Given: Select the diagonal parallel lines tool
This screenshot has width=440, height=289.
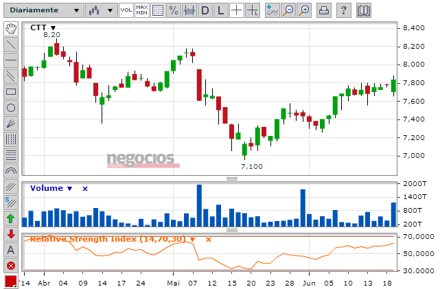Looking at the screenshot, I should coord(11,187).
